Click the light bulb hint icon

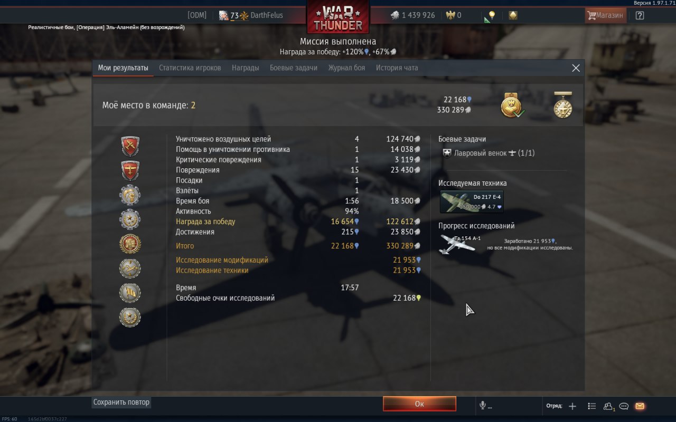pos(492,15)
